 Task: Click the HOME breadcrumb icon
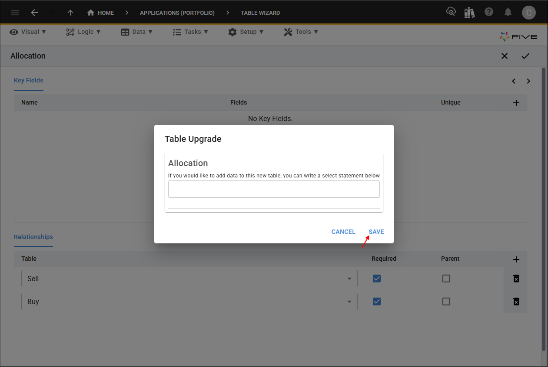91,13
